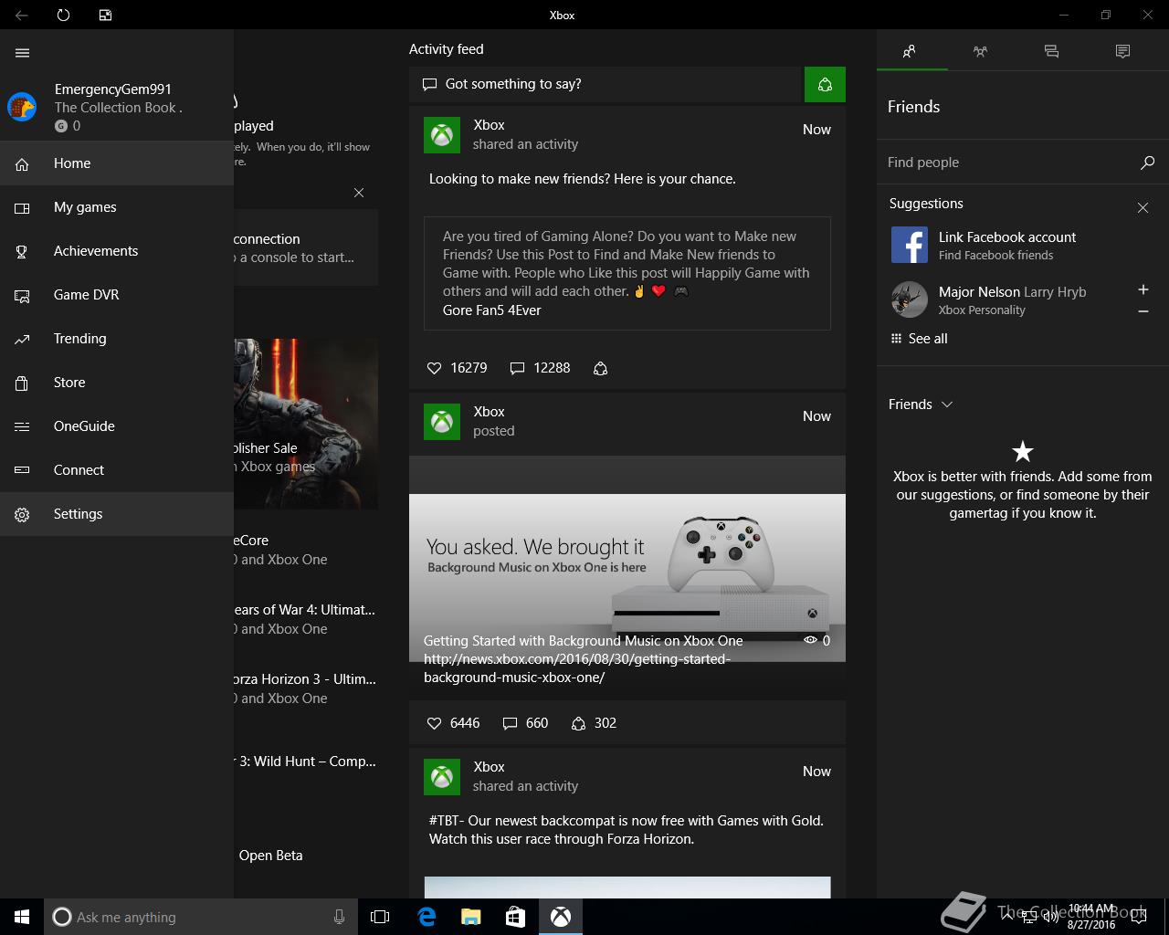Open Game DVR from the sidebar
The width and height of the screenshot is (1169, 935).
coord(86,295)
